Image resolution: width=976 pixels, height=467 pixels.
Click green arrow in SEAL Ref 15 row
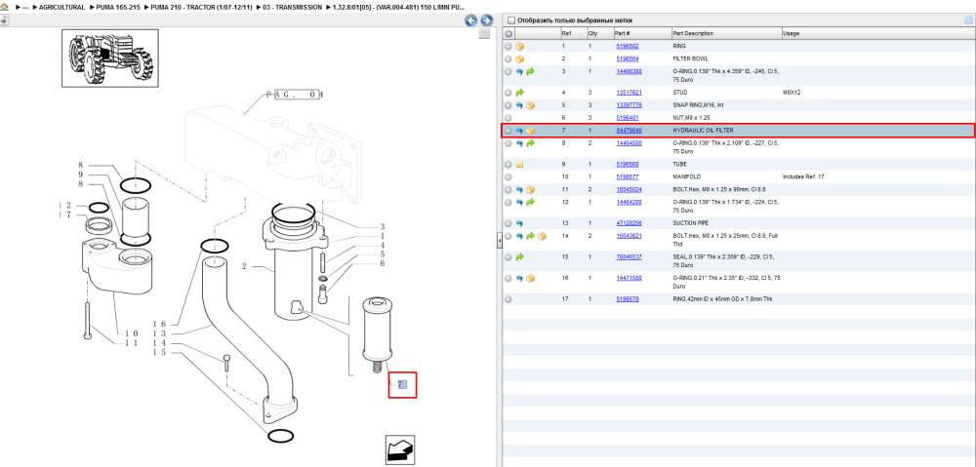point(520,256)
